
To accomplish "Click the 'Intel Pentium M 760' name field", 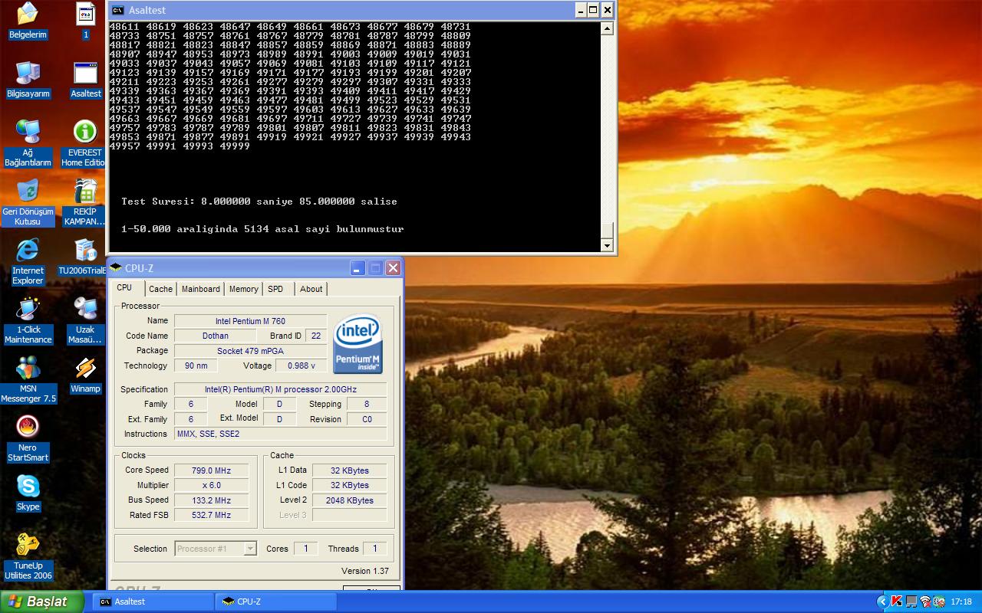I will pos(250,321).
